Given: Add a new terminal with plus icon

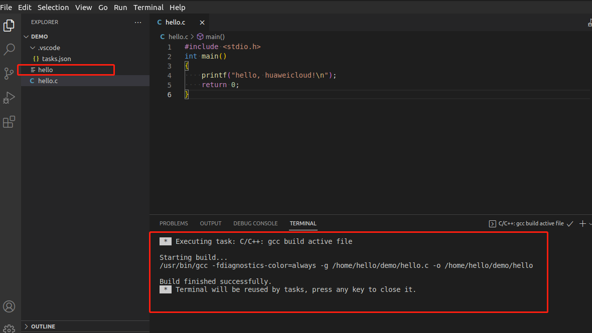Looking at the screenshot, I should tap(582, 224).
